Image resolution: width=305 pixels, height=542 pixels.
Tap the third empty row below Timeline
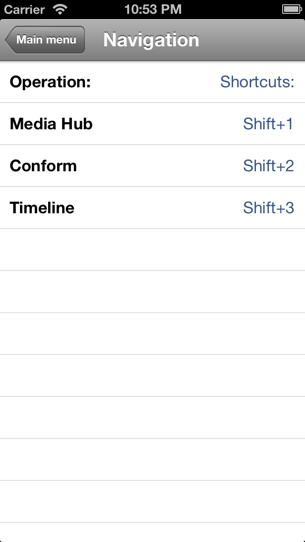point(152,334)
